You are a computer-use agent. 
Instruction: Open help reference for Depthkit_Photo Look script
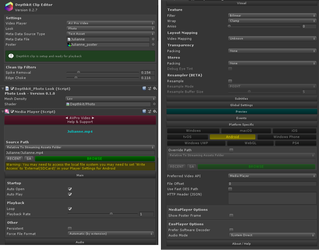click(144, 88)
